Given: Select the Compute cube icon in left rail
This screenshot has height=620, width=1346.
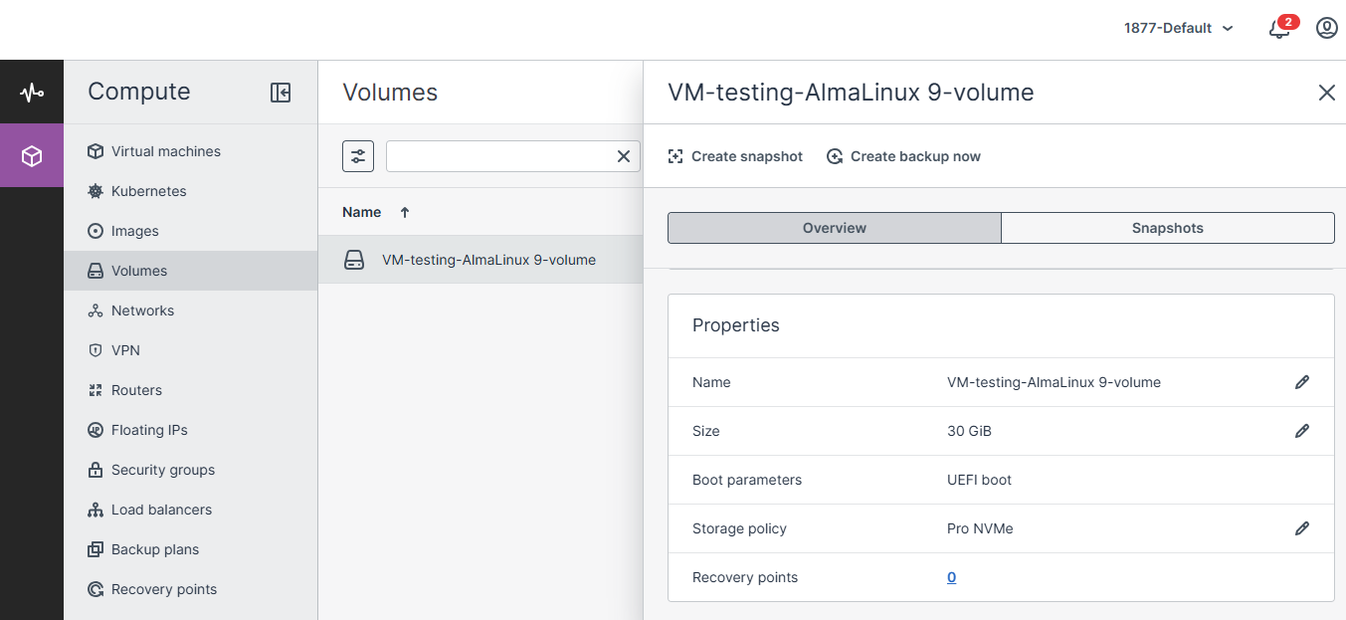Looking at the screenshot, I should coord(32,156).
